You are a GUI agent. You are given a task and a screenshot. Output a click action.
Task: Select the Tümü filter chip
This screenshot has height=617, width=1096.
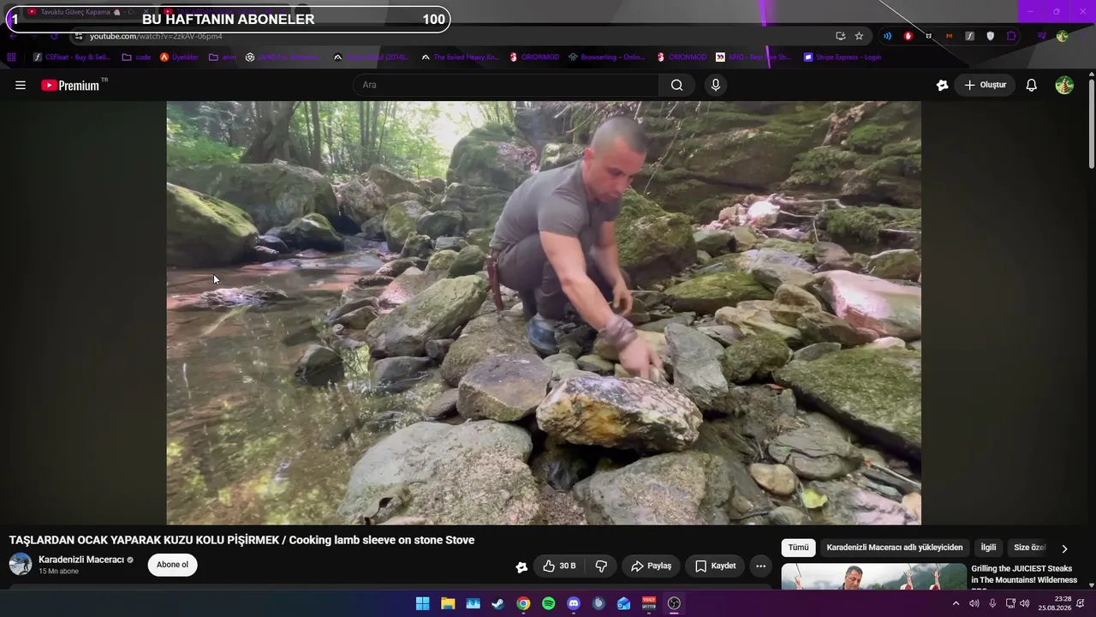tap(798, 548)
